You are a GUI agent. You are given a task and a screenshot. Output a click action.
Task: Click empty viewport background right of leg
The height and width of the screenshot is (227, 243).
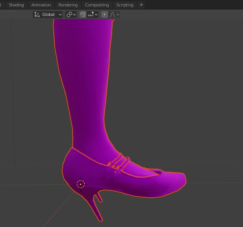(178, 93)
